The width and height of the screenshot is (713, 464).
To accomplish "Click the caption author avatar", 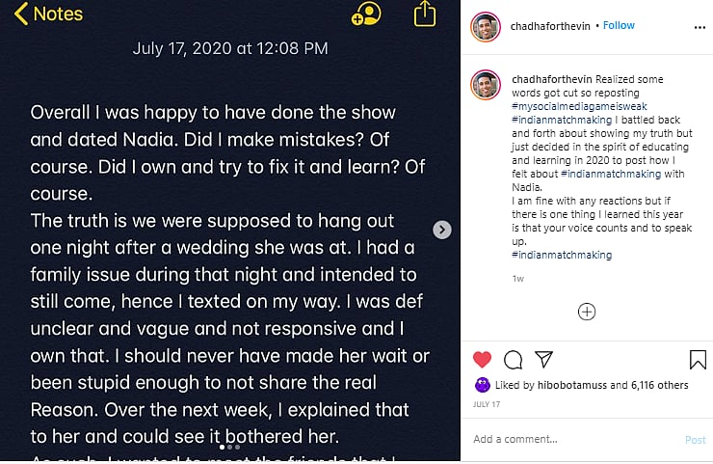I will coord(486,85).
